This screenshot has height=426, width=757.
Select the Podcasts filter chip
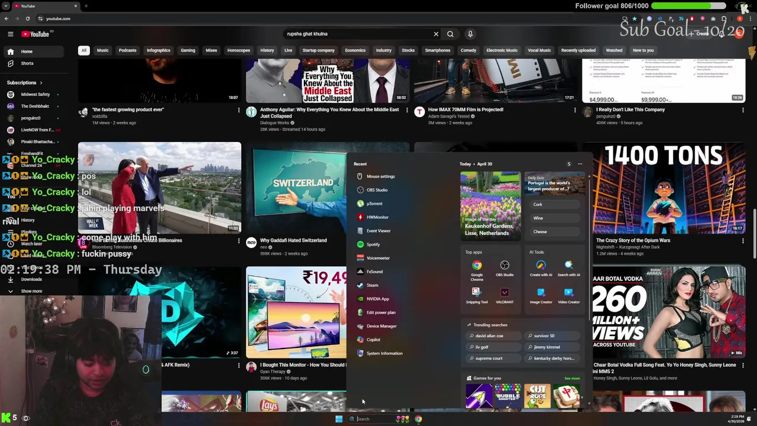pyautogui.click(x=128, y=50)
